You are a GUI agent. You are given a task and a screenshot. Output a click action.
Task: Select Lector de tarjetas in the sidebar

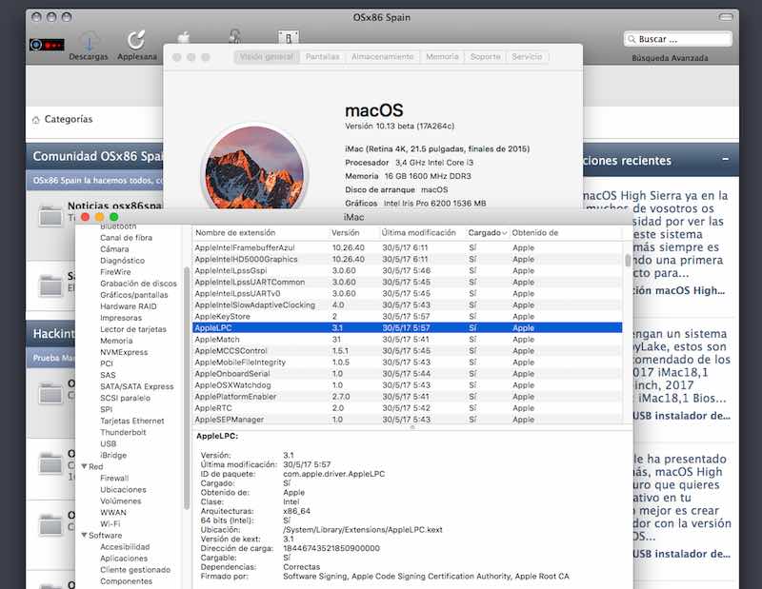coord(133,329)
